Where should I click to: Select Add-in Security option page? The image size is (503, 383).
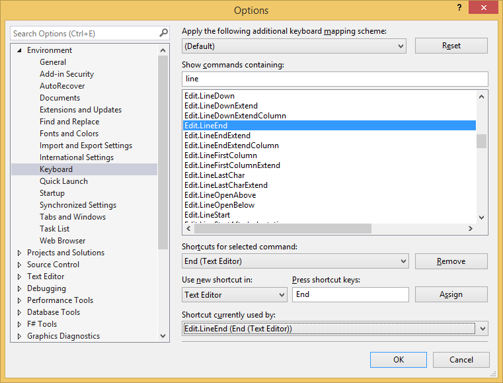click(x=67, y=74)
